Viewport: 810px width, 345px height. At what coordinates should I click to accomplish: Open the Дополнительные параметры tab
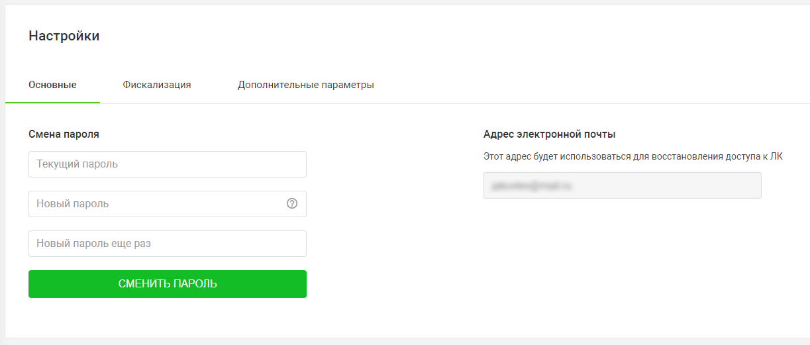click(x=306, y=85)
